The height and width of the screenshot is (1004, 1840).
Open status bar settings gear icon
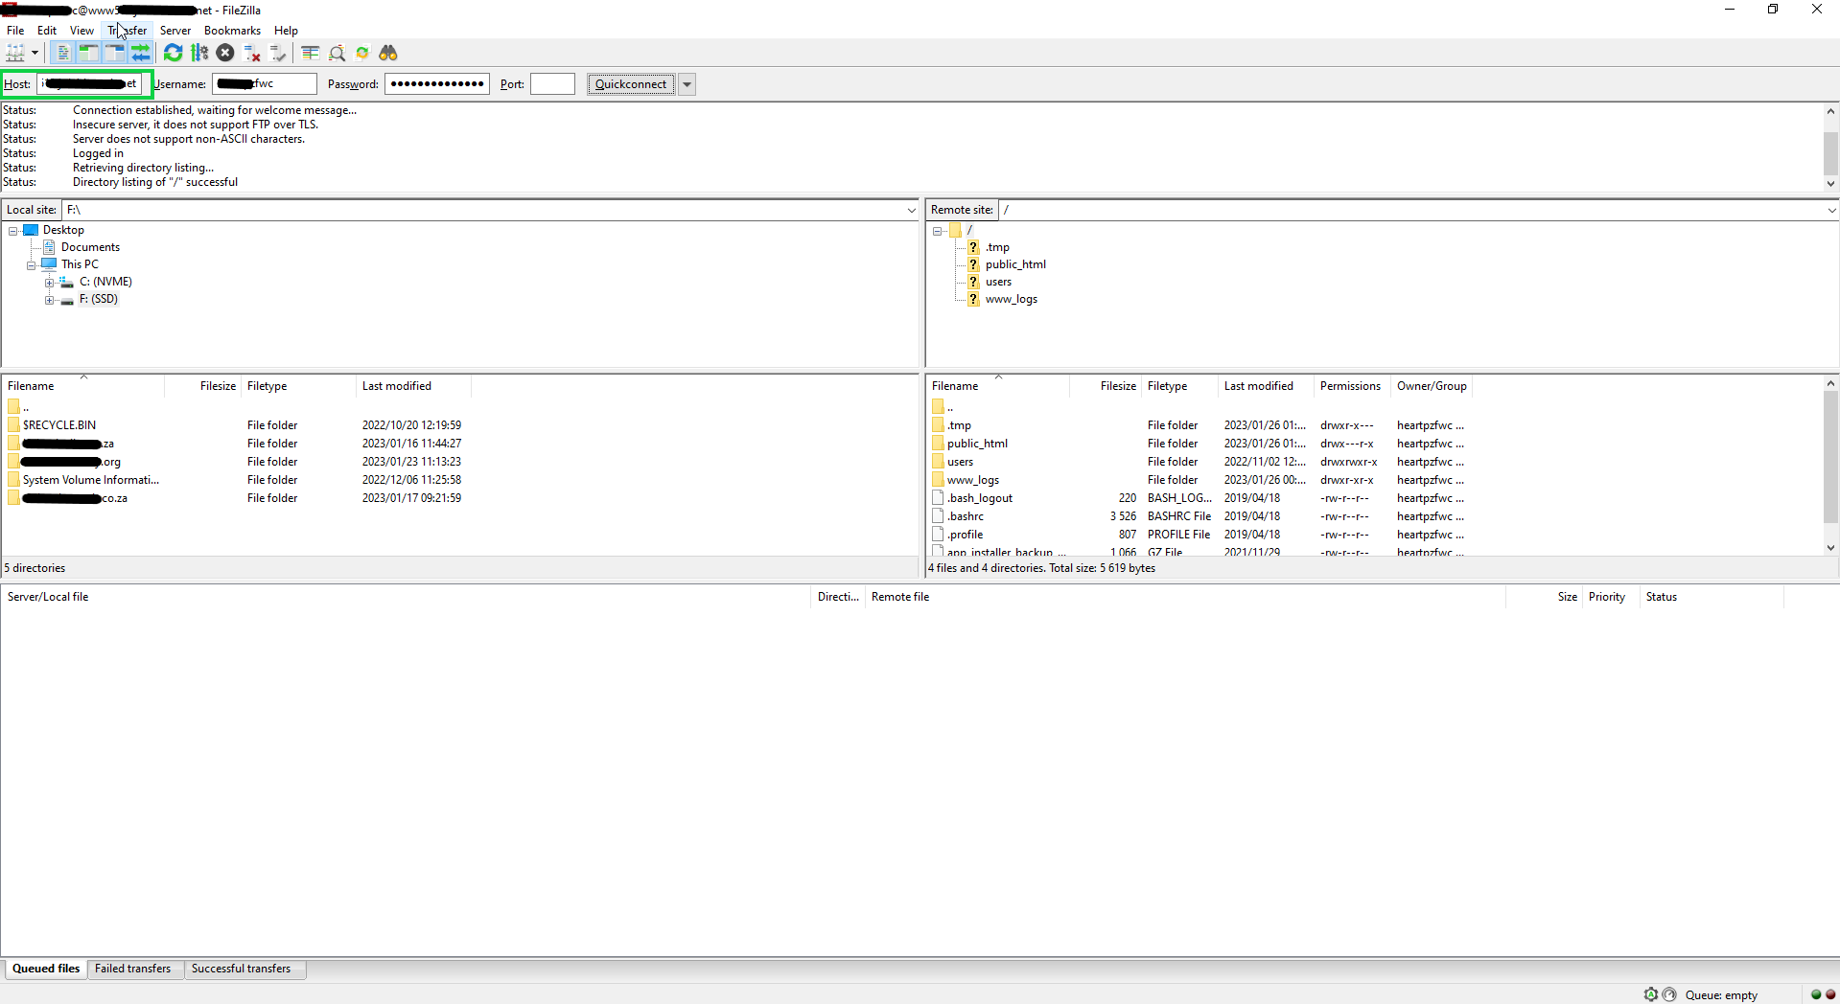(1650, 994)
